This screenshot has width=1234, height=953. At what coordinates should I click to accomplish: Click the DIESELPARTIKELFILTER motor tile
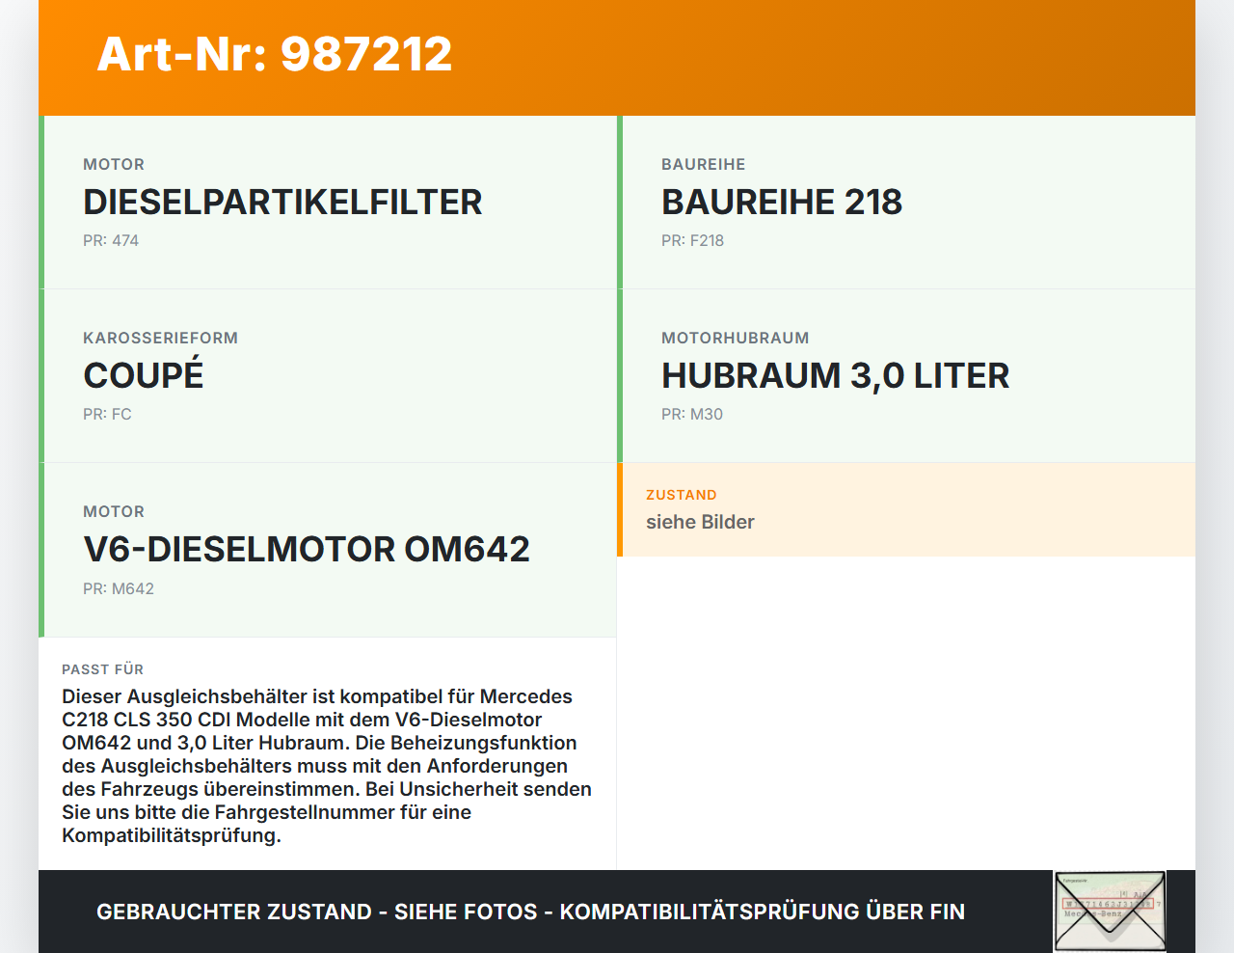pyautogui.click(x=328, y=203)
